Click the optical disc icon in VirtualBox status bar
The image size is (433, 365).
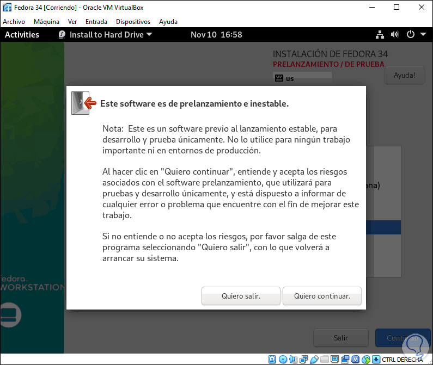point(283,359)
